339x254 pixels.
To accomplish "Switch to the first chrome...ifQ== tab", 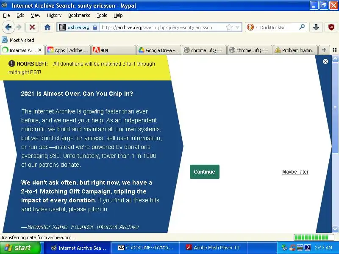I will (204, 50).
